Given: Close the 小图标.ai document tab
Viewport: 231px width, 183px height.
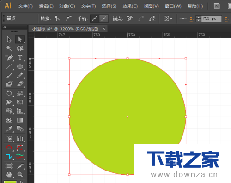Looking at the screenshot, I should (x=104, y=29).
